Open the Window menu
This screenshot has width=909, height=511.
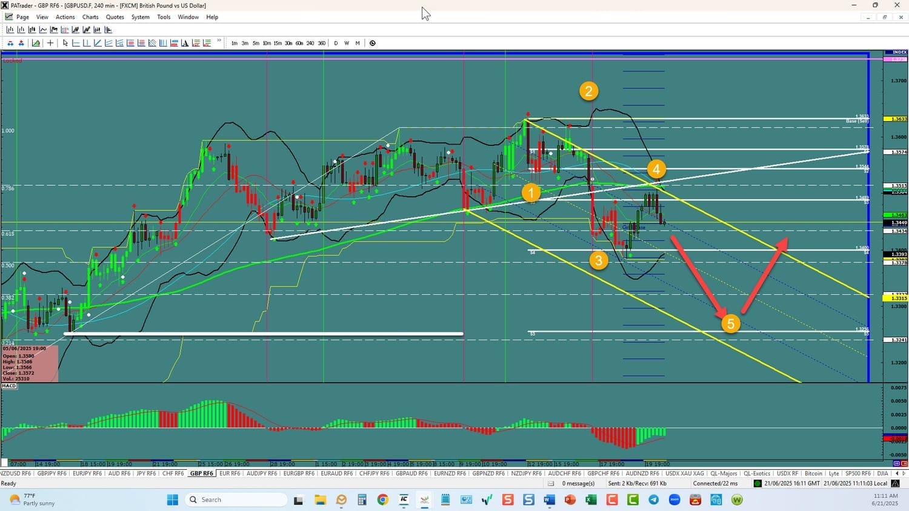tap(188, 17)
